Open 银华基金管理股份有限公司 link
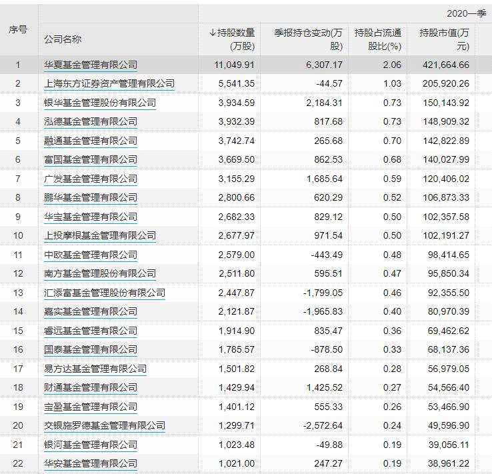This screenshot has height=474, width=492. pyautogui.click(x=100, y=103)
